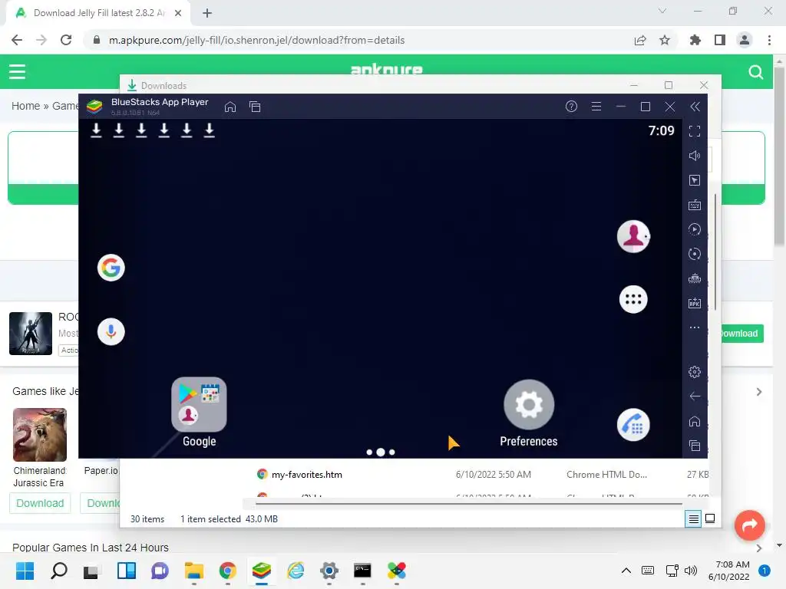Open File Explorer from taskbar
This screenshot has width=786, height=589.
tap(194, 571)
